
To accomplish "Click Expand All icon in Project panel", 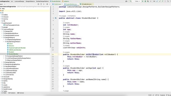I will pyautogui.click(x=41, y=4).
